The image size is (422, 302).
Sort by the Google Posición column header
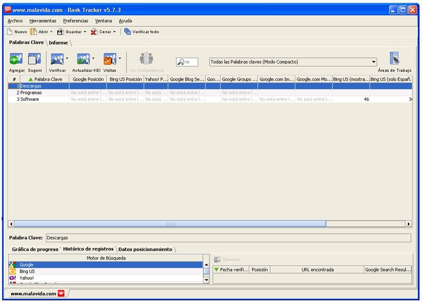click(x=88, y=79)
